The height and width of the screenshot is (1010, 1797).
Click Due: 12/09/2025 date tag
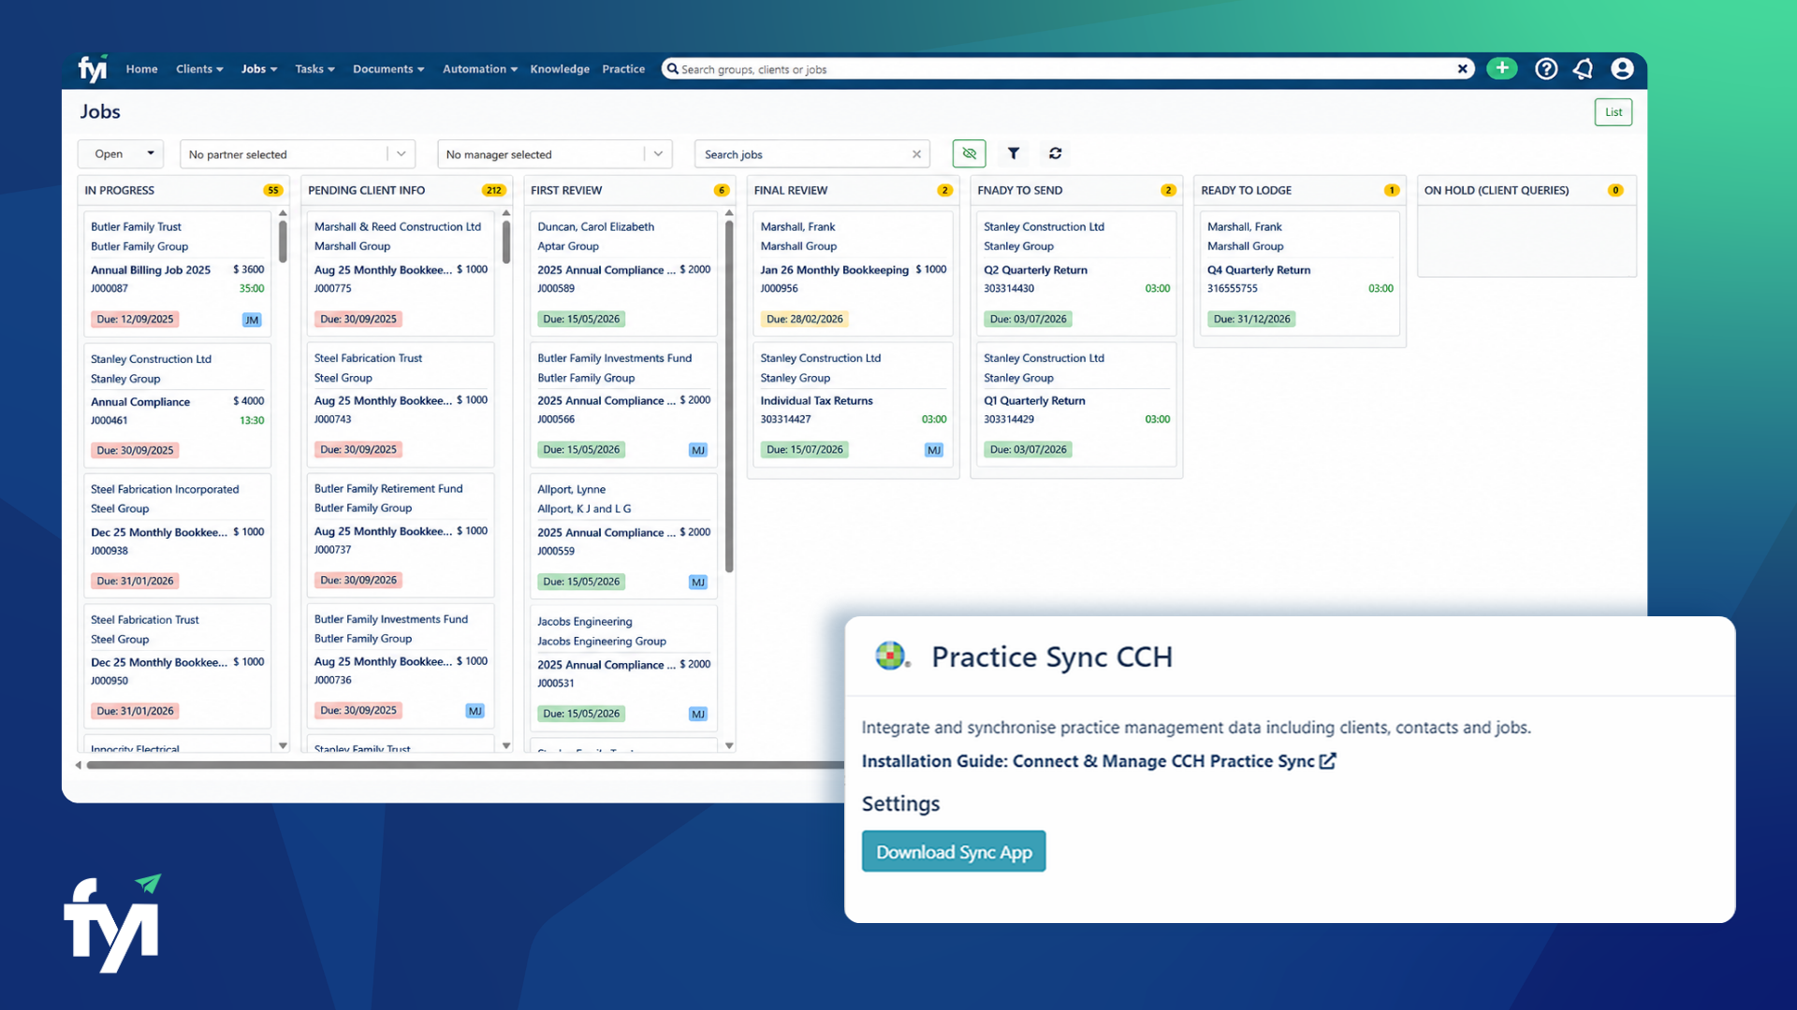135,320
